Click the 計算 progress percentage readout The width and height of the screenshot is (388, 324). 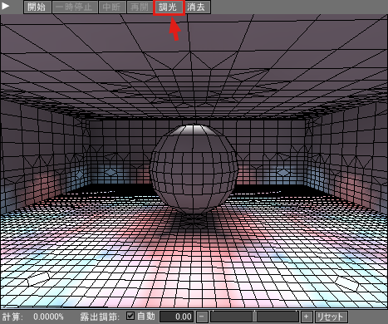coord(48,317)
